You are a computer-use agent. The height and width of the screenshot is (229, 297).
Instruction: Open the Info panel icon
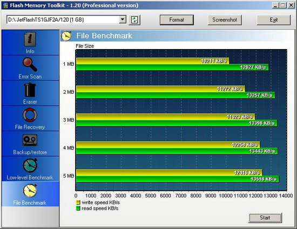click(x=30, y=39)
